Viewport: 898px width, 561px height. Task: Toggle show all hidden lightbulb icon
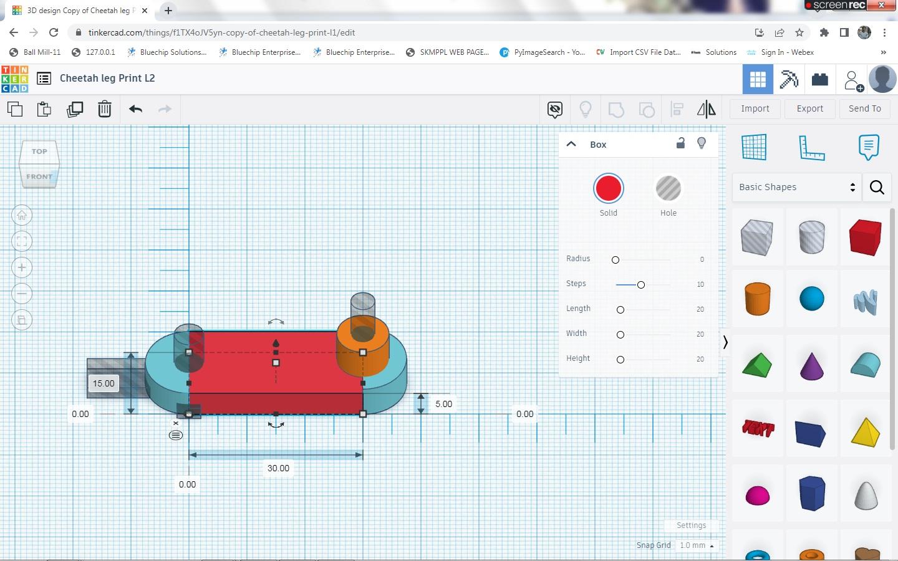(x=585, y=110)
